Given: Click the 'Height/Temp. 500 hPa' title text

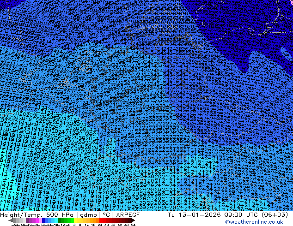Looking at the screenshot, I should pyautogui.click(x=37, y=215).
